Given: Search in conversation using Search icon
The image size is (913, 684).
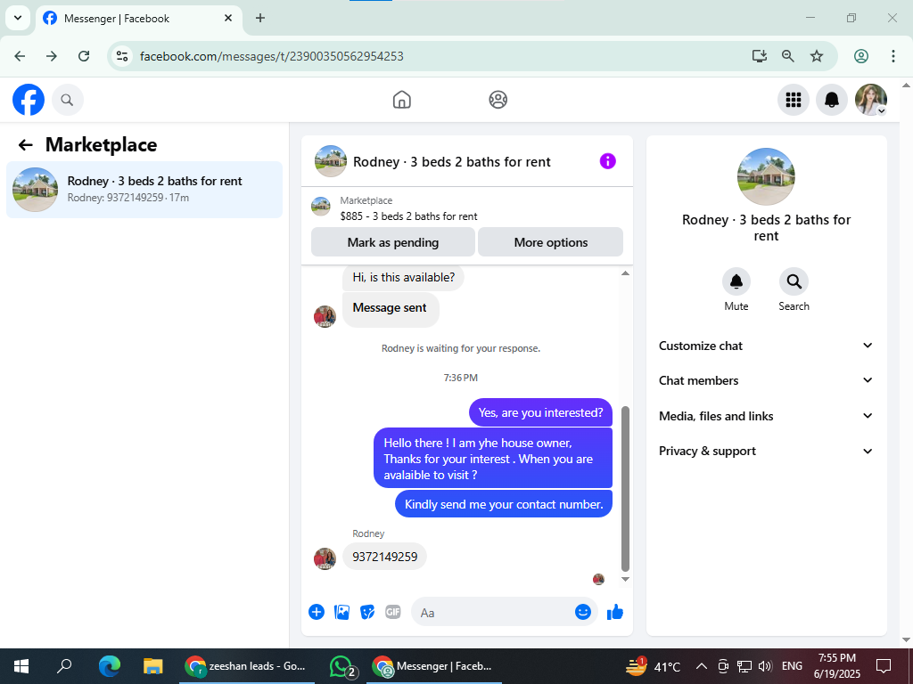Looking at the screenshot, I should [794, 282].
